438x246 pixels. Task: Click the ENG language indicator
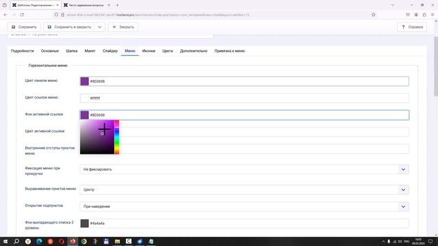click(x=407, y=241)
